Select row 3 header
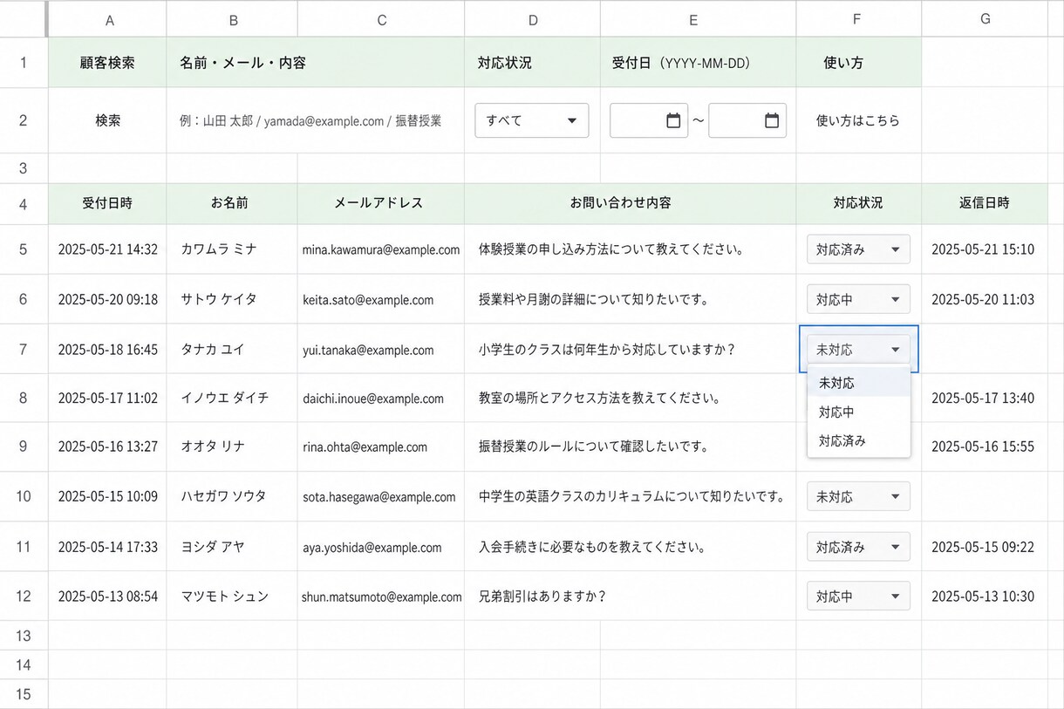 coord(24,168)
